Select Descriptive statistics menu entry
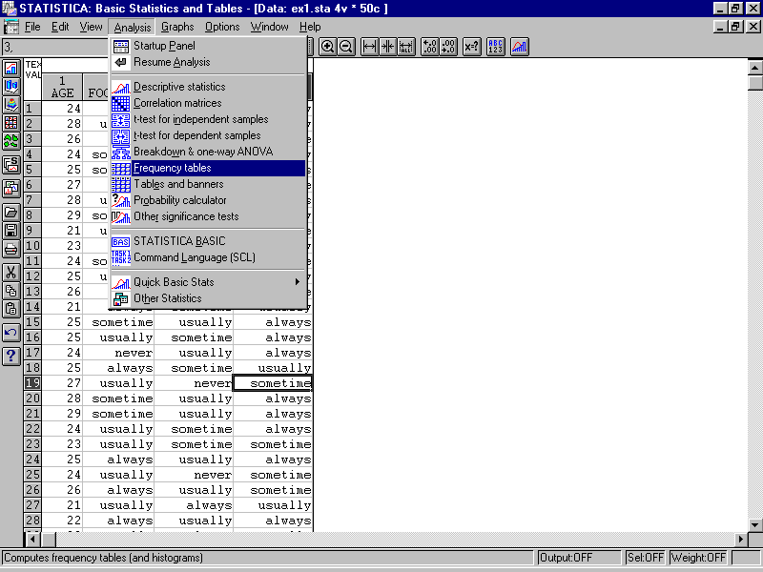 coord(208,87)
